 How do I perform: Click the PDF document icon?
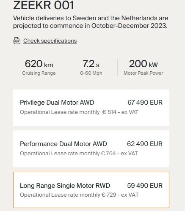pos(17,41)
